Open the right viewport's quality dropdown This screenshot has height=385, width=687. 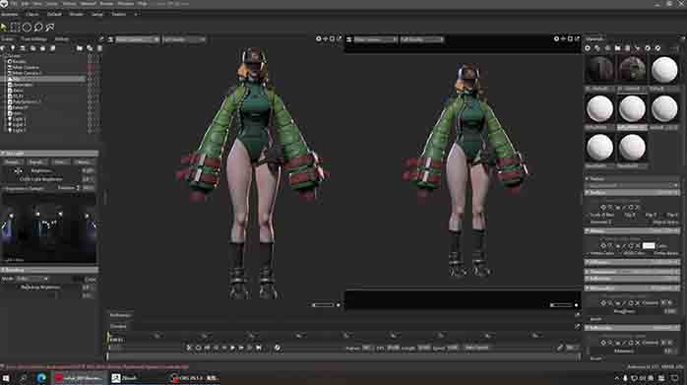click(421, 39)
